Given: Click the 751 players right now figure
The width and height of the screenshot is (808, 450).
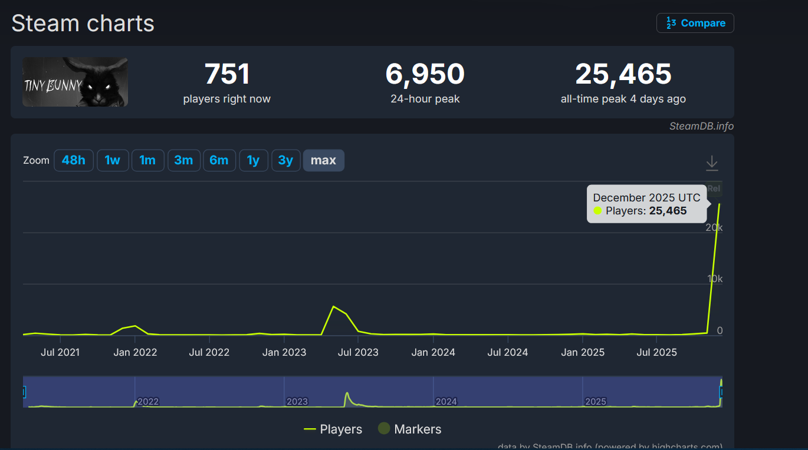Looking at the screenshot, I should tap(227, 74).
